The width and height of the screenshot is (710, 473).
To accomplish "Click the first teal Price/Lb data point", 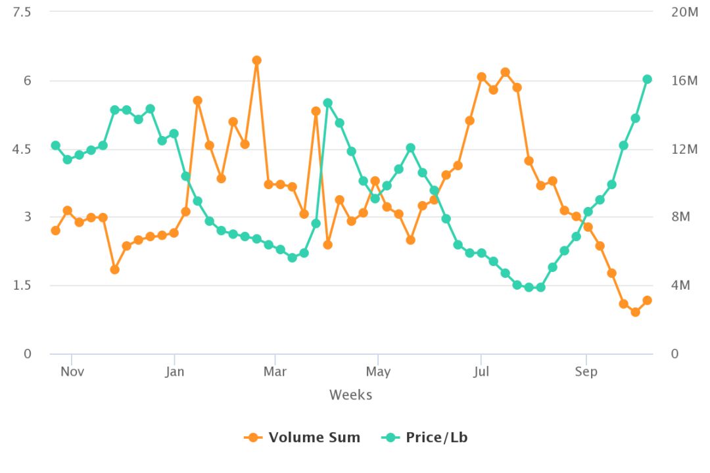I will (56, 146).
